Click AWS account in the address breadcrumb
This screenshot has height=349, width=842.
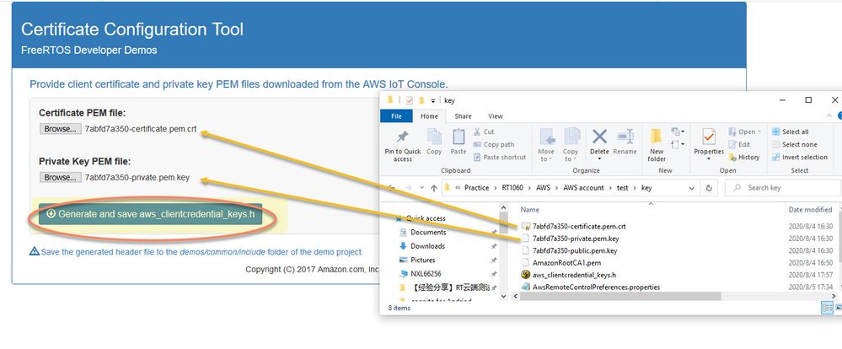[584, 188]
